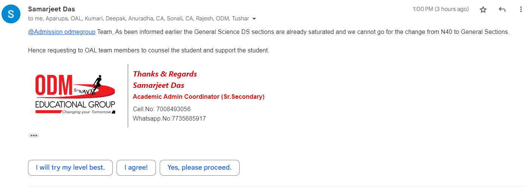Screen dimensions: 528x190
Task: Select the 'I agree!' smart reply
Action: [136, 168]
